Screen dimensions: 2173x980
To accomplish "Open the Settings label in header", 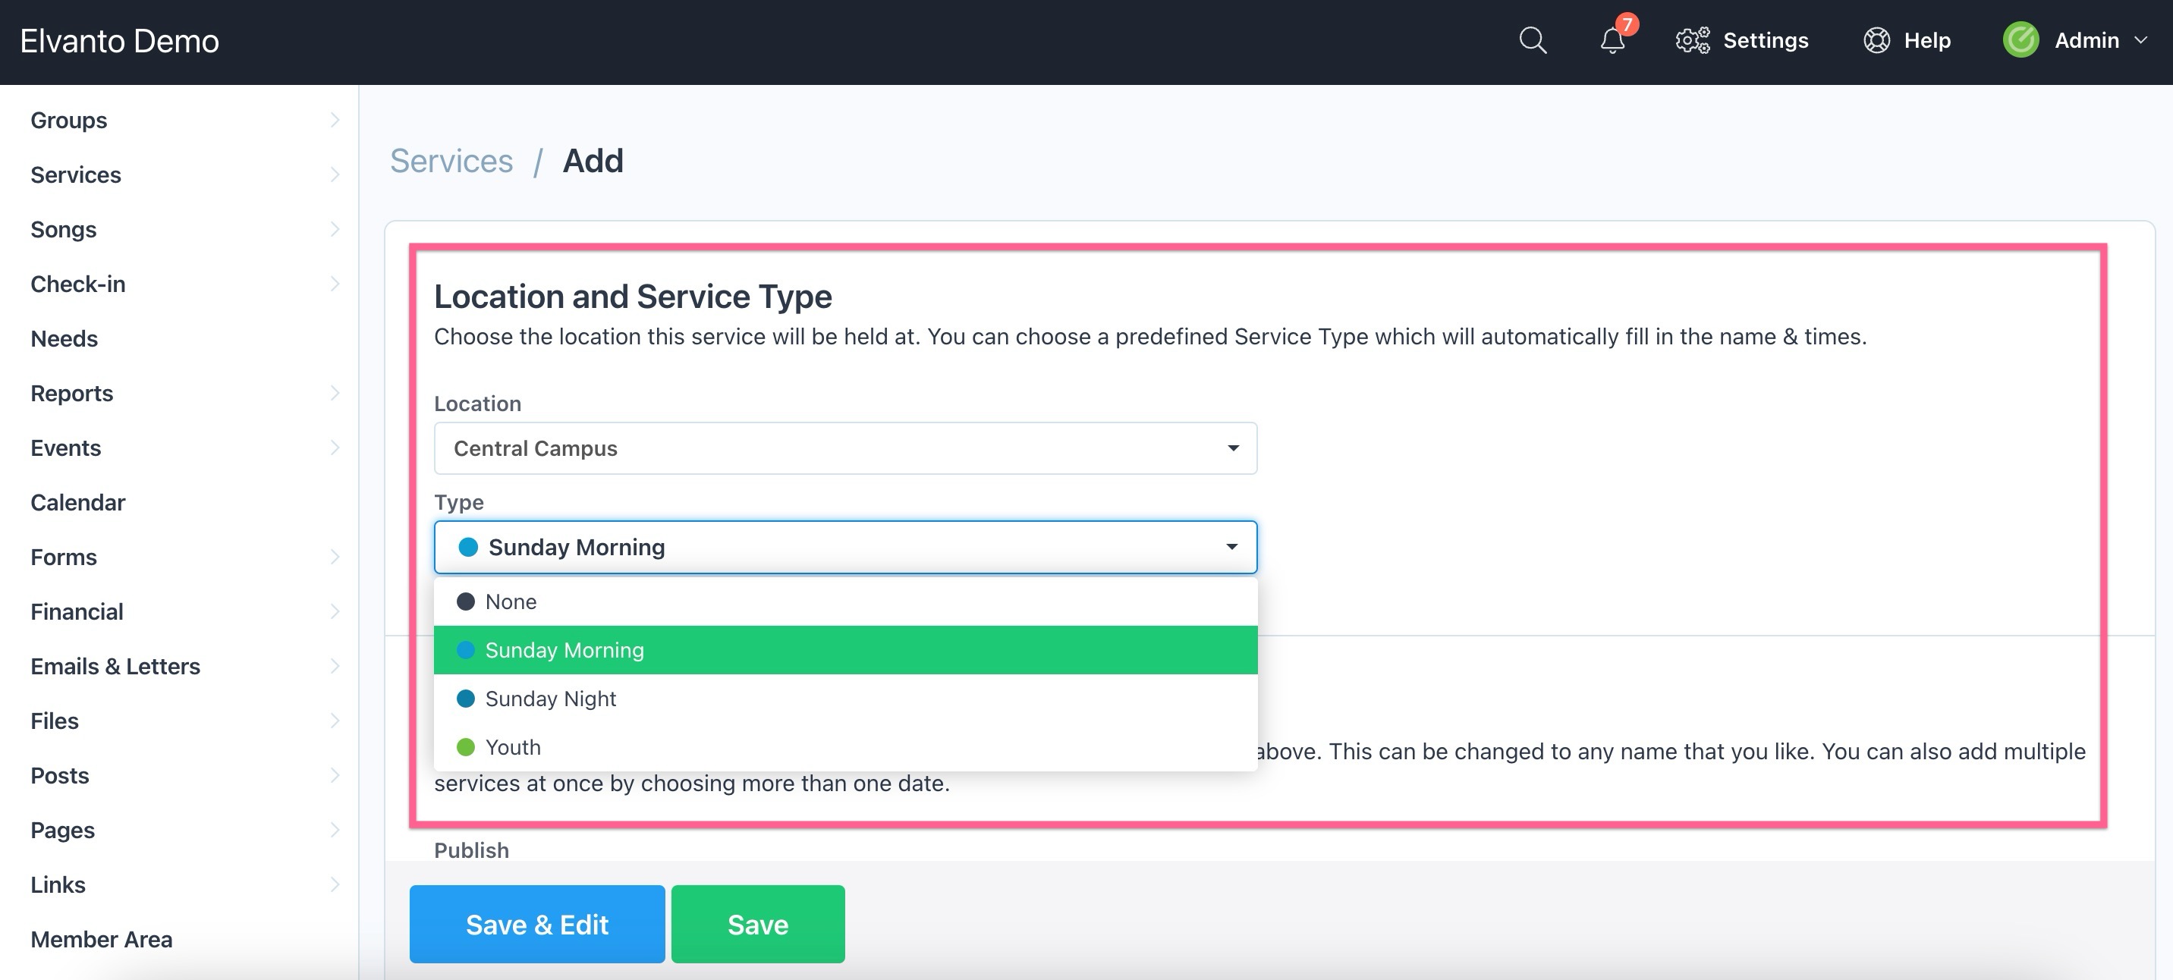I will [x=1766, y=40].
